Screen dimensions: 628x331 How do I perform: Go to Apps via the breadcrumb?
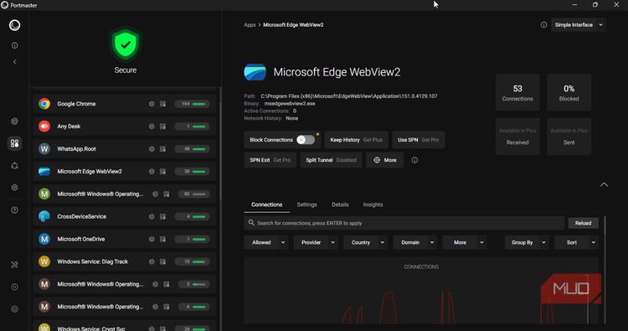(250, 25)
